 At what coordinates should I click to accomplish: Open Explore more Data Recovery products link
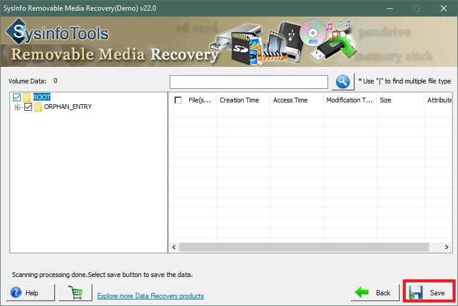coord(151,296)
